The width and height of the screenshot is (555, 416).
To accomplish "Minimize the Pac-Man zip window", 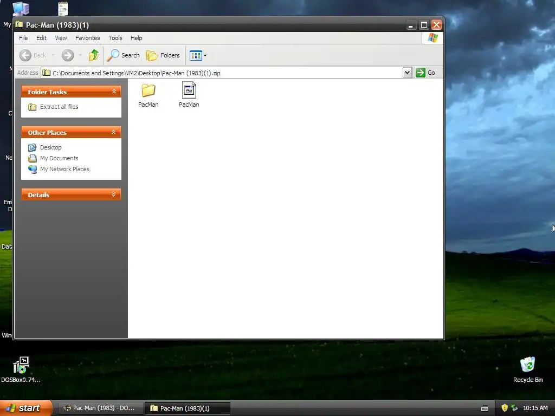I will pos(411,25).
